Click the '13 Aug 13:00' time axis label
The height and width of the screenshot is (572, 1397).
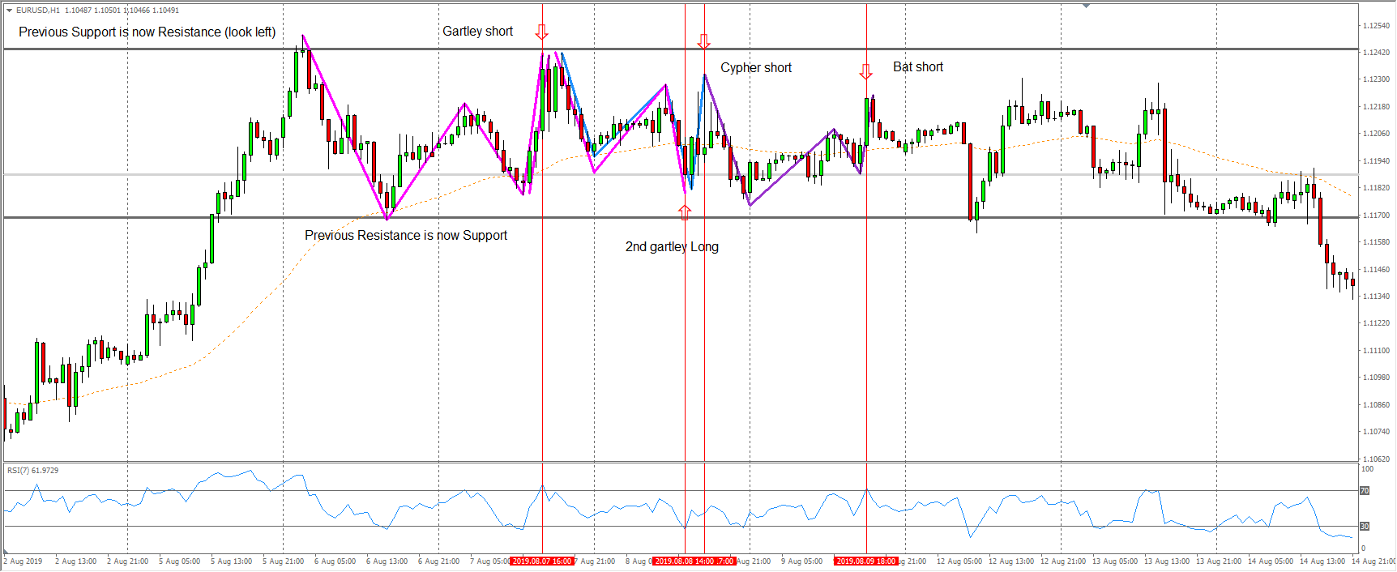point(1167,561)
